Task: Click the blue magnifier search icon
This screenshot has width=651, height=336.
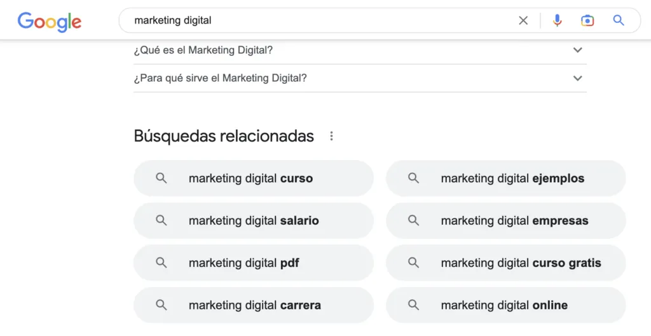Action: [x=618, y=20]
